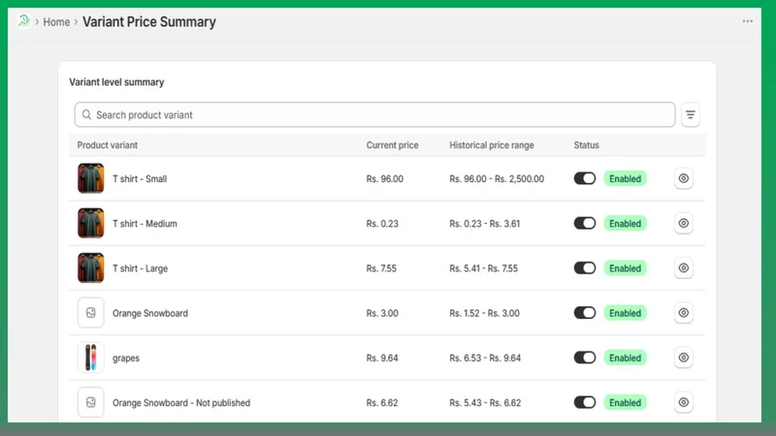776x436 pixels.
Task: Click the Historical price range column header
Action: (x=492, y=144)
